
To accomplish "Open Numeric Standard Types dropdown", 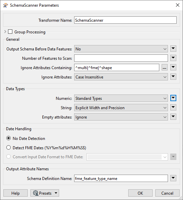I will 121,98.
